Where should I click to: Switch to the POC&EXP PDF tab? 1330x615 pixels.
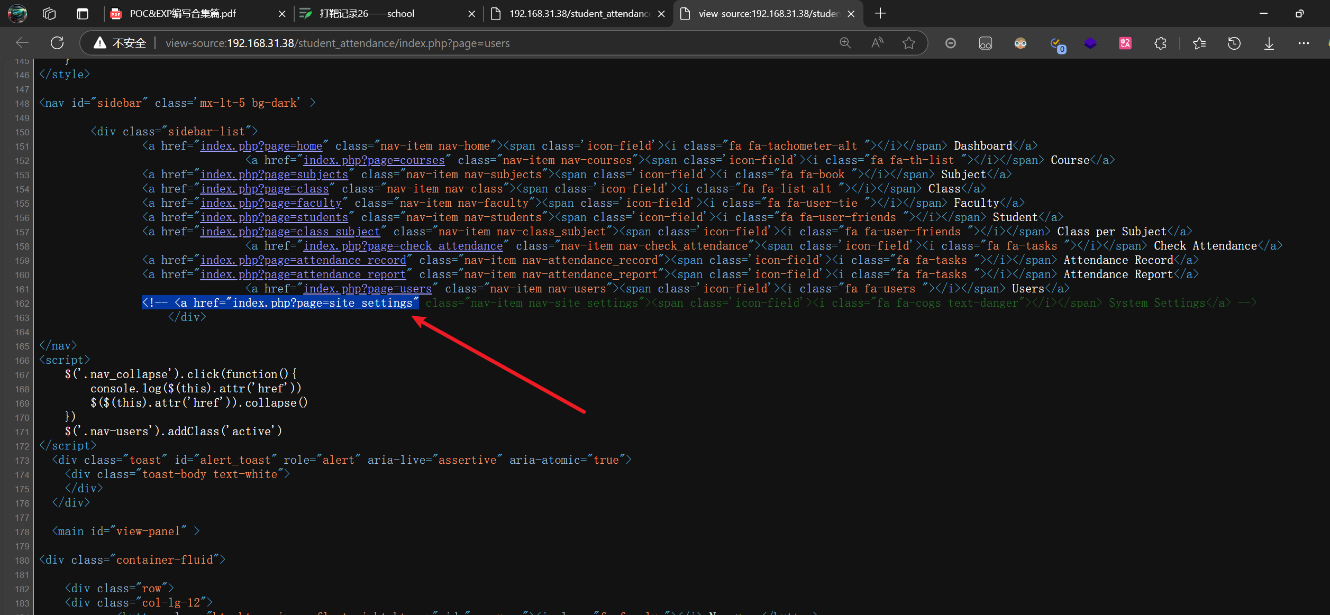click(183, 14)
